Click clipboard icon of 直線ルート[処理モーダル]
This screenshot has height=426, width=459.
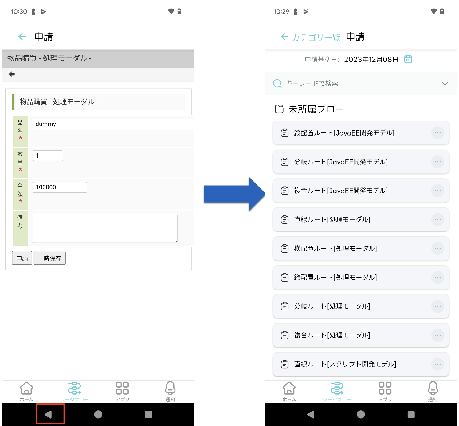click(x=285, y=219)
